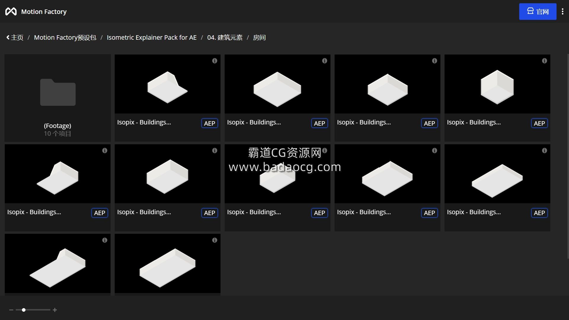Navigate to the 04. 建筑元素 breadcrumb
This screenshot has height=320, width=569.
click(x=225, y=38)
